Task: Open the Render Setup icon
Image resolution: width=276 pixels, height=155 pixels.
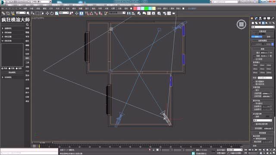Action: pyautogui.click(x=164, y=13)
